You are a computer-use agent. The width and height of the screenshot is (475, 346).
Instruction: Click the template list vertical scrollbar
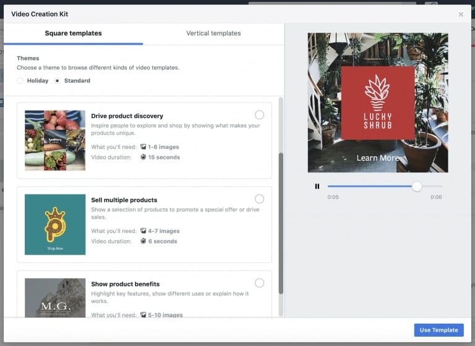(281, 222)
